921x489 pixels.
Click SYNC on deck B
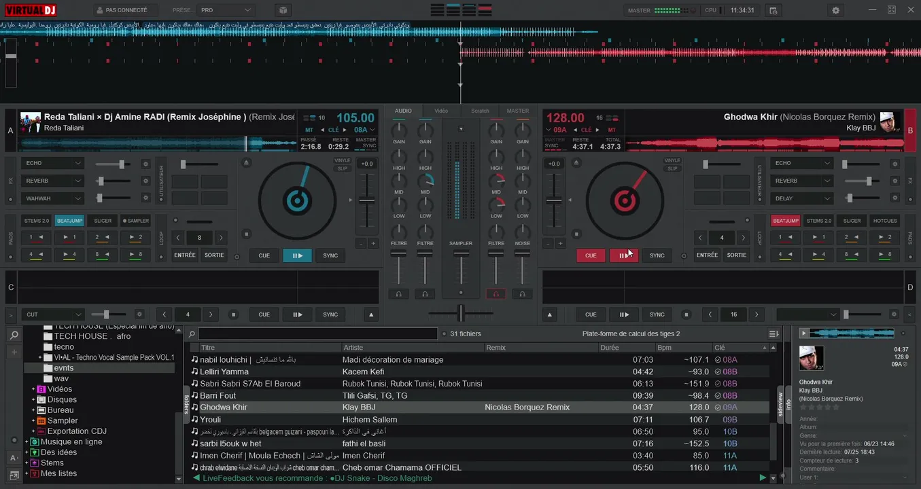click(657, 255)
